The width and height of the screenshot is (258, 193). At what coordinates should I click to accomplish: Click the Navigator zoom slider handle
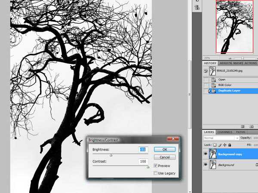point(243,58)
